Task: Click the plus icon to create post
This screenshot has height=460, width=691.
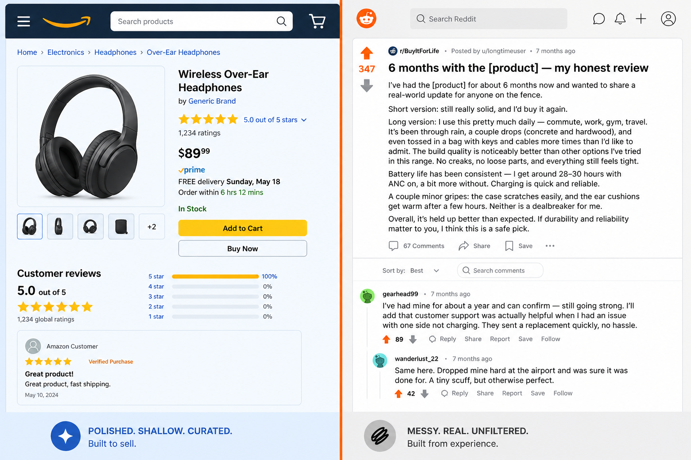Action: [641, 19]
